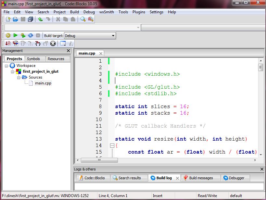The image size is (266, 200).
Task: Click the Next instruction debugger icon
Action: pos(30,44)
